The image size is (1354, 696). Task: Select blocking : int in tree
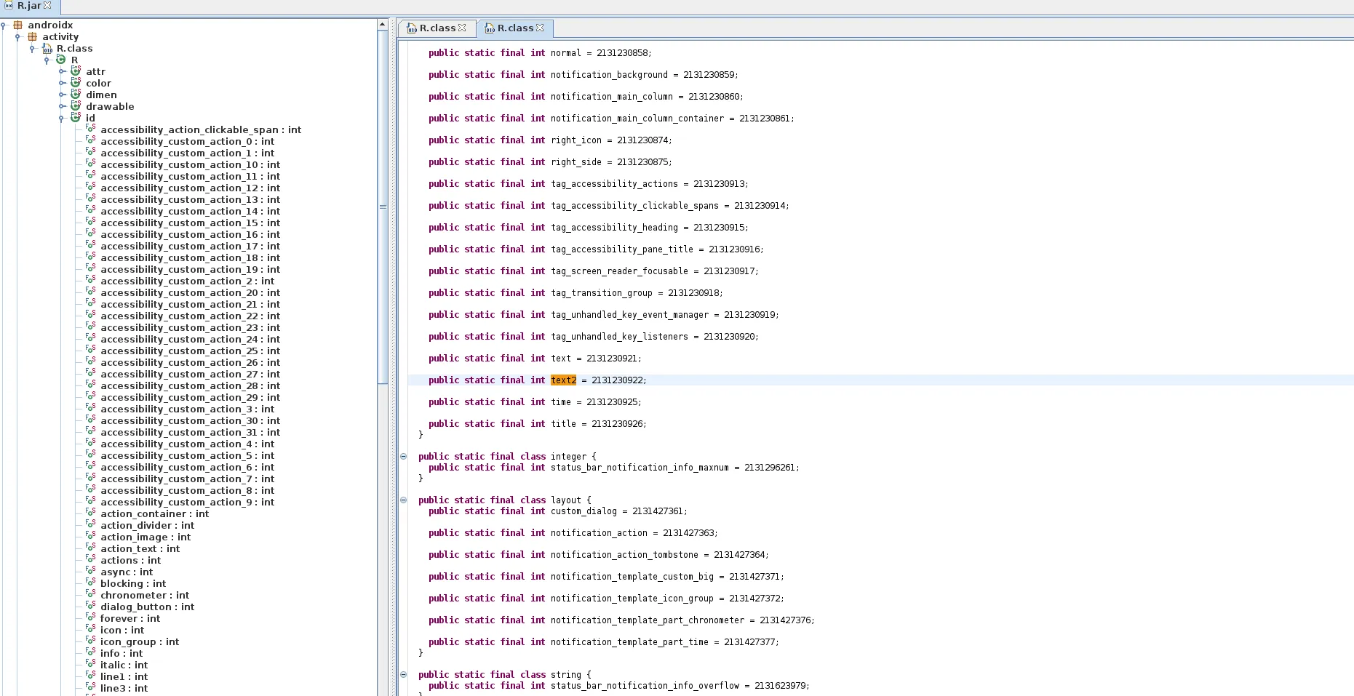tap(133, 583)
